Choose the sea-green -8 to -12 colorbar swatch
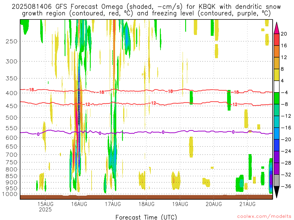The height and width of the screenshot is (220, 294). (276, 110)
